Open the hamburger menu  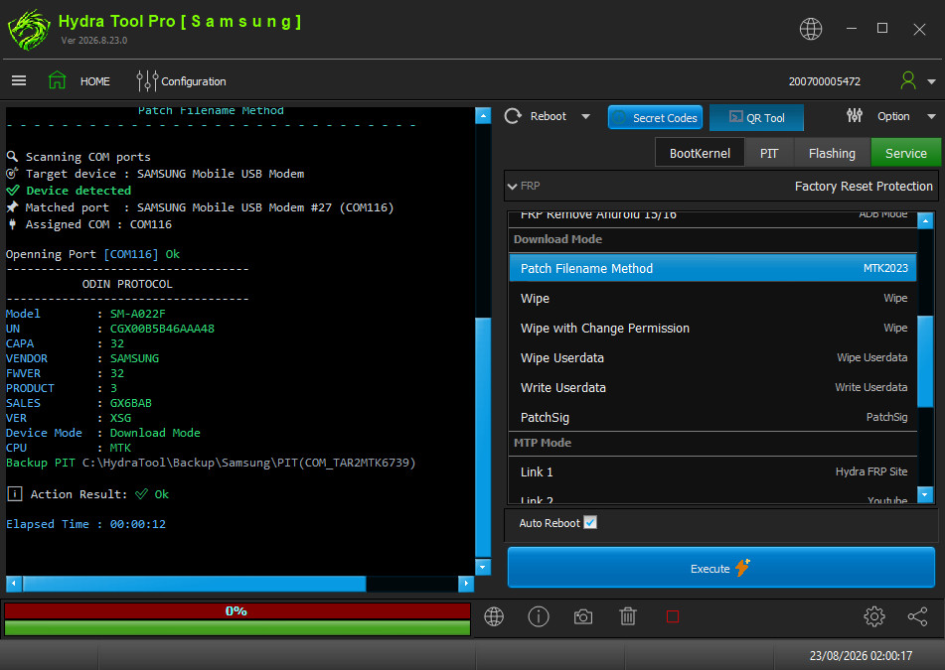point(19,80)
